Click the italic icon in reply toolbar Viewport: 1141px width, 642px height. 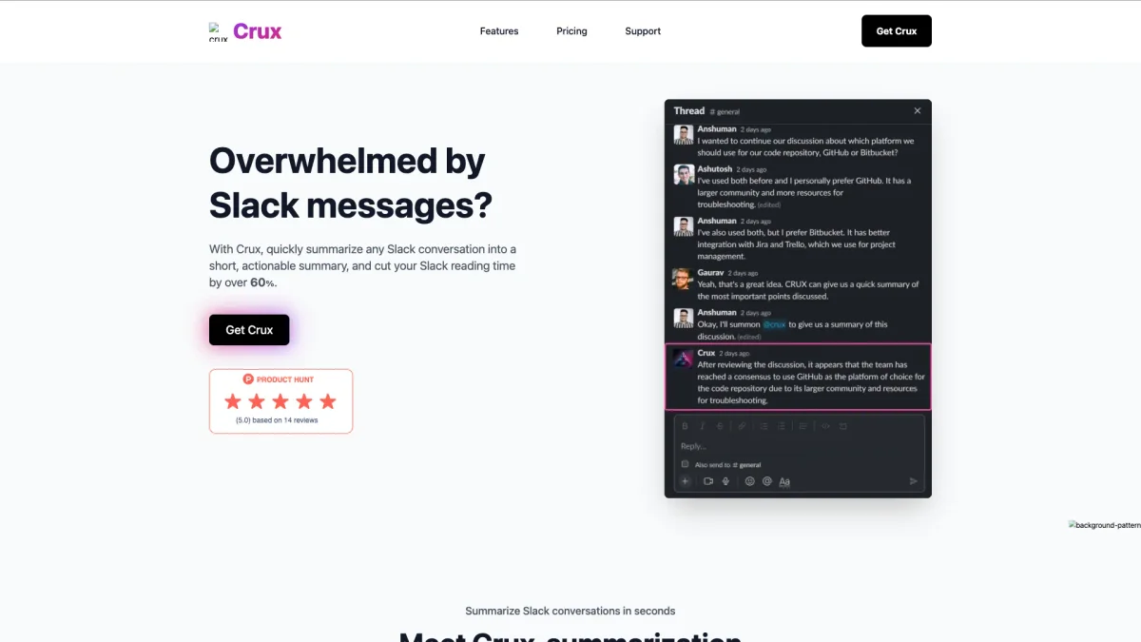tap(702, 426)
